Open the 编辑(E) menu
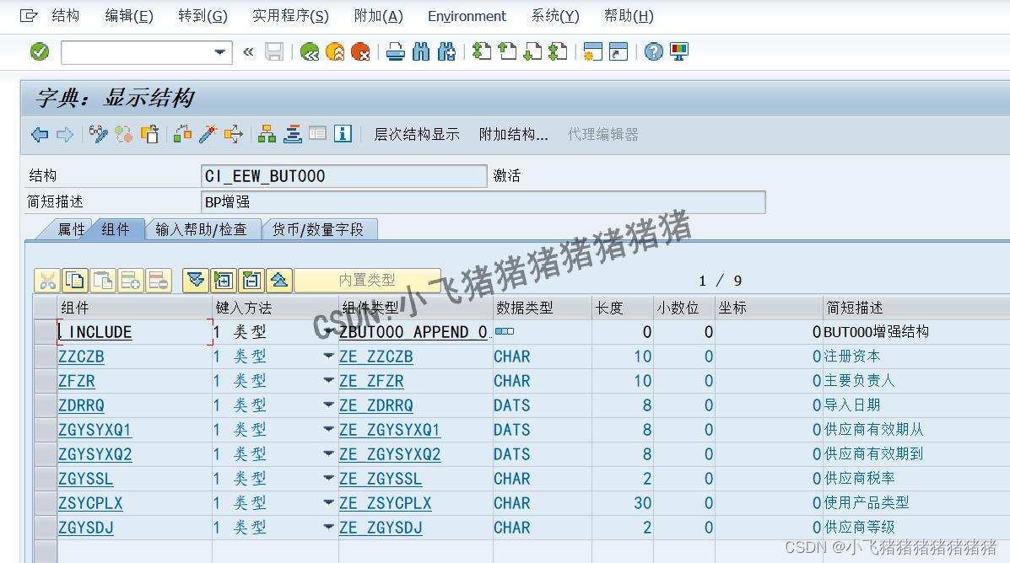1010x563 pixels. (x=129, y=15)
